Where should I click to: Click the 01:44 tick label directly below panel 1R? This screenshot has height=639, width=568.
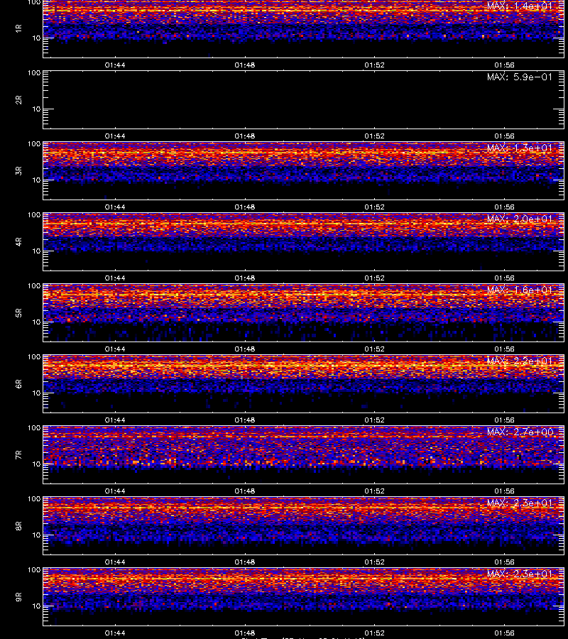(x=115, y=65)
